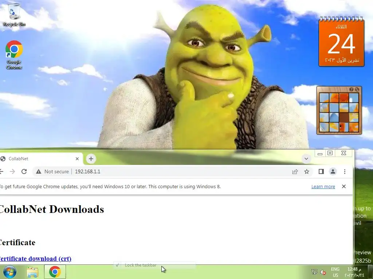Open the picture puzzle gadget help icon
Viewport: 373px width, 279px height.
point(352,89)
